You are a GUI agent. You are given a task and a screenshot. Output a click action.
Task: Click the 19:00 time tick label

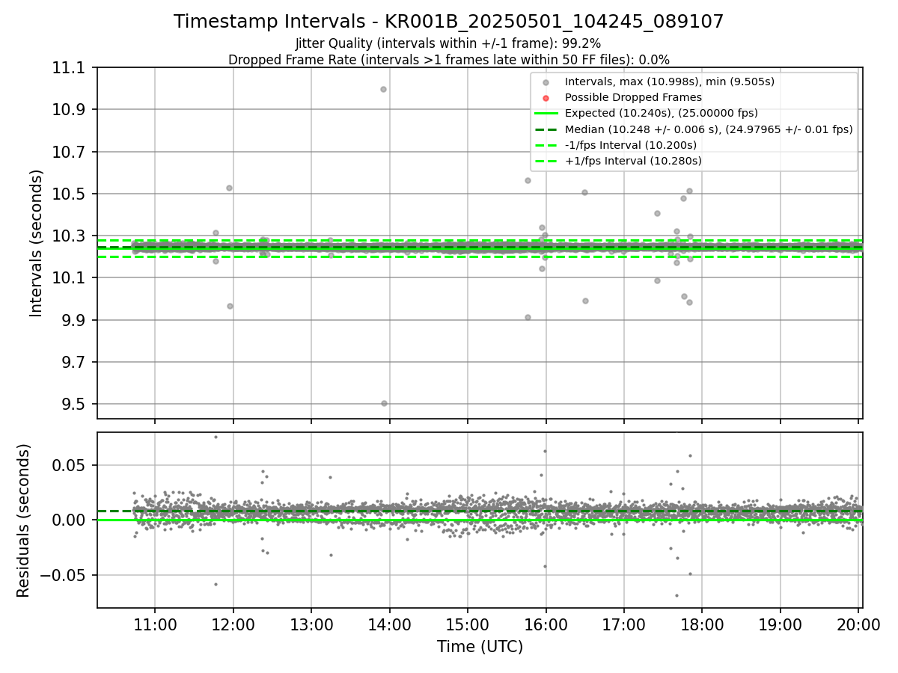pos(781,624)
